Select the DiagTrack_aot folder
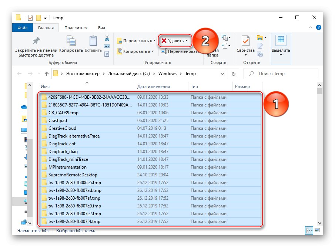Viewport: 335px width, 247px height. [x=150, y=144]
